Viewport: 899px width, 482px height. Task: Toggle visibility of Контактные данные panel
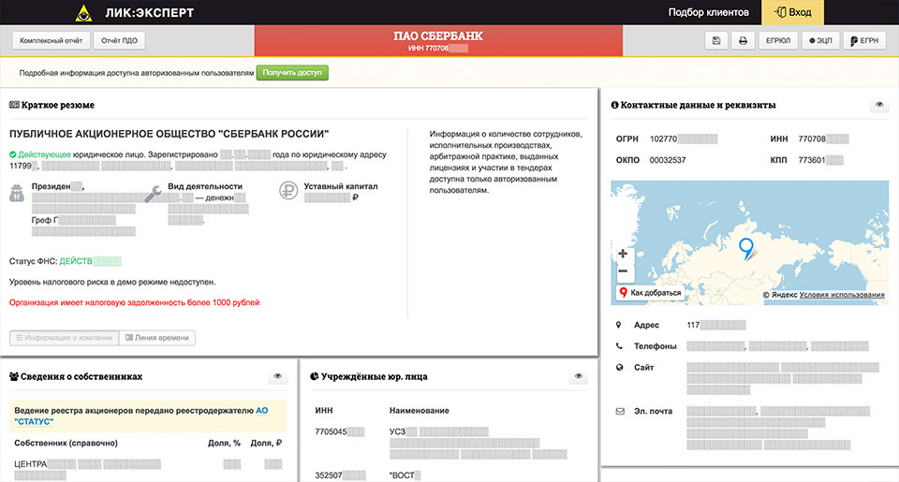point(879,105)
